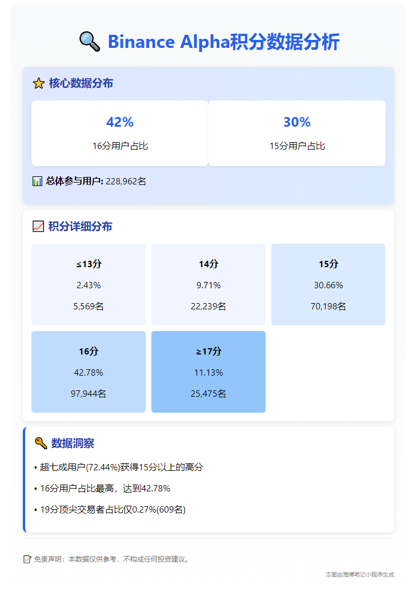Click the 本图由海博笔记小程序生成 footer credit
The image size is (417, 613).
359,575
